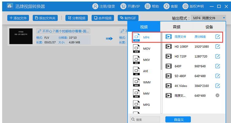Screen dimensions: 231x123
Task: Edit the HD 720P preset settings
Action: 217,56
